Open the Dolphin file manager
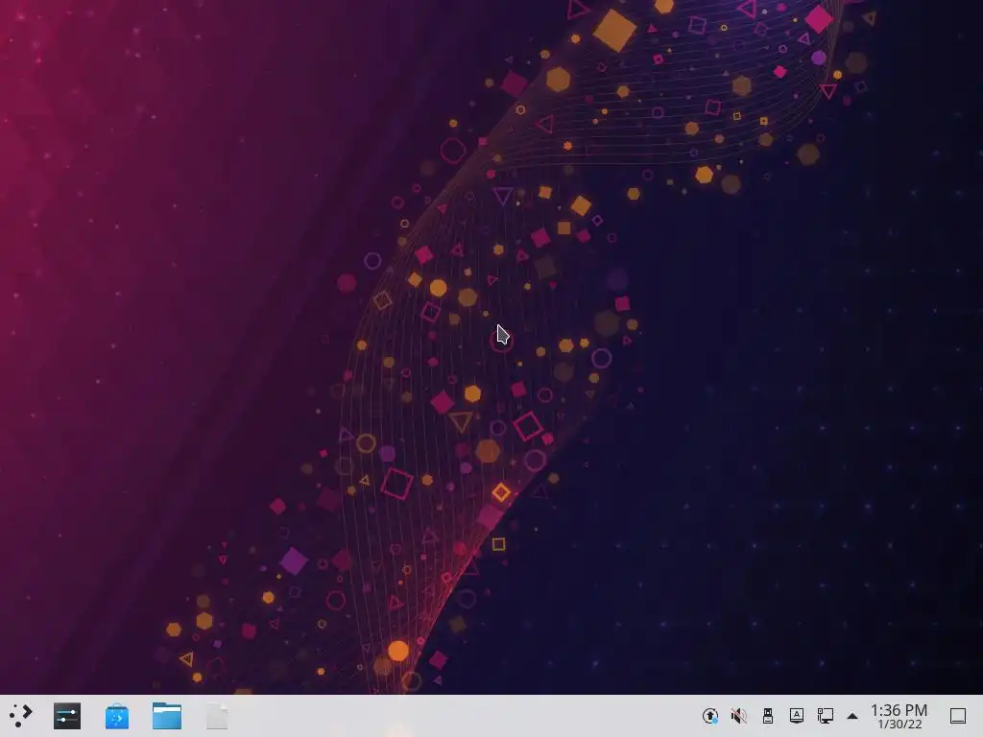This screenshot has width=983, height=737. (x=167, y=716)
